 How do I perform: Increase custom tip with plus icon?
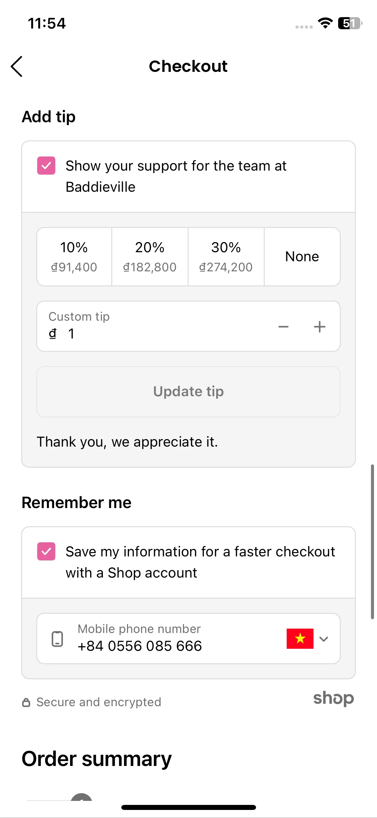point(320,327)
